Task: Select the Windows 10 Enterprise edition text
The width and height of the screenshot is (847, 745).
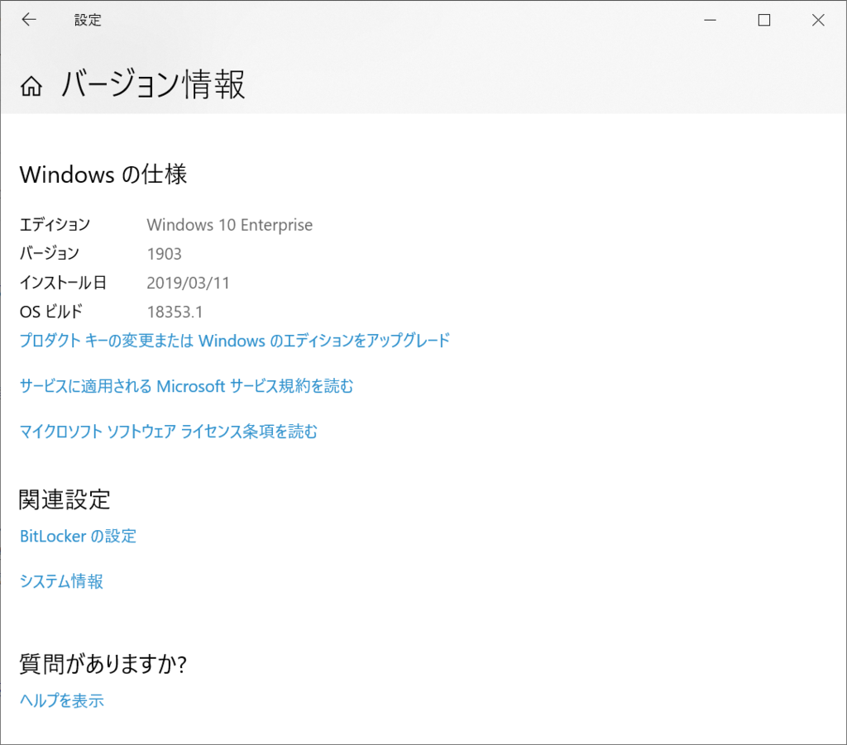Action: (229, 225)
